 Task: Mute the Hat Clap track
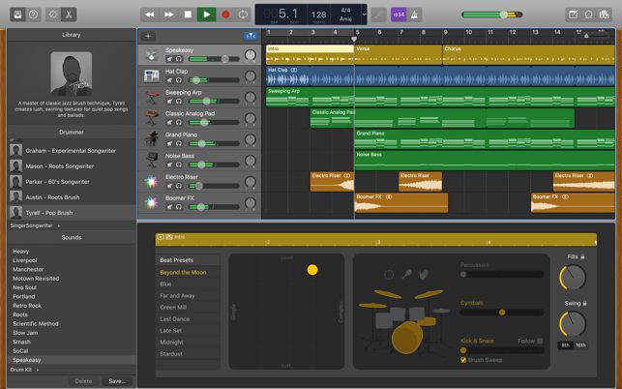pos(170,80)
